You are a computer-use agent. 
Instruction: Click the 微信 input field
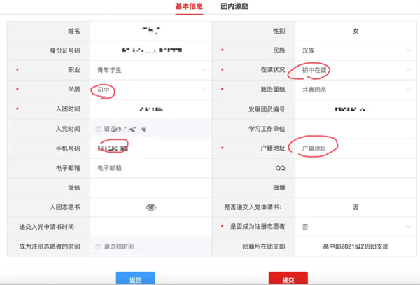(150, 188)
